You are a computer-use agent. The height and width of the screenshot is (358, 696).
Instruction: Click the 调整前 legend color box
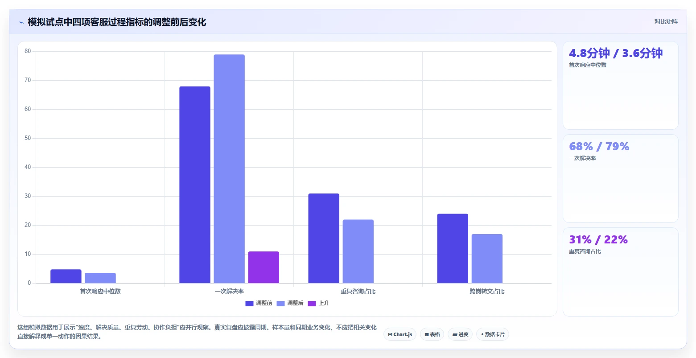click(249, 304)
